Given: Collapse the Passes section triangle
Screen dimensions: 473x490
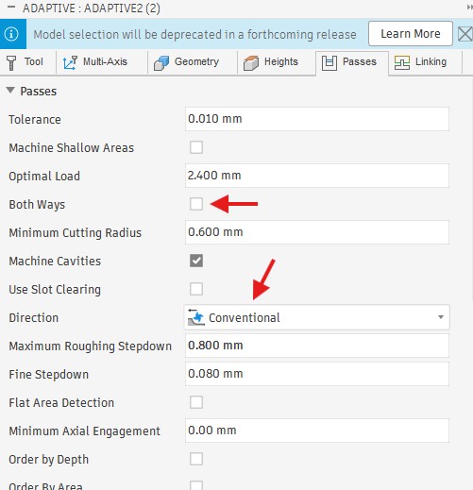Looking at the screenshot, I should pos(10,91).
